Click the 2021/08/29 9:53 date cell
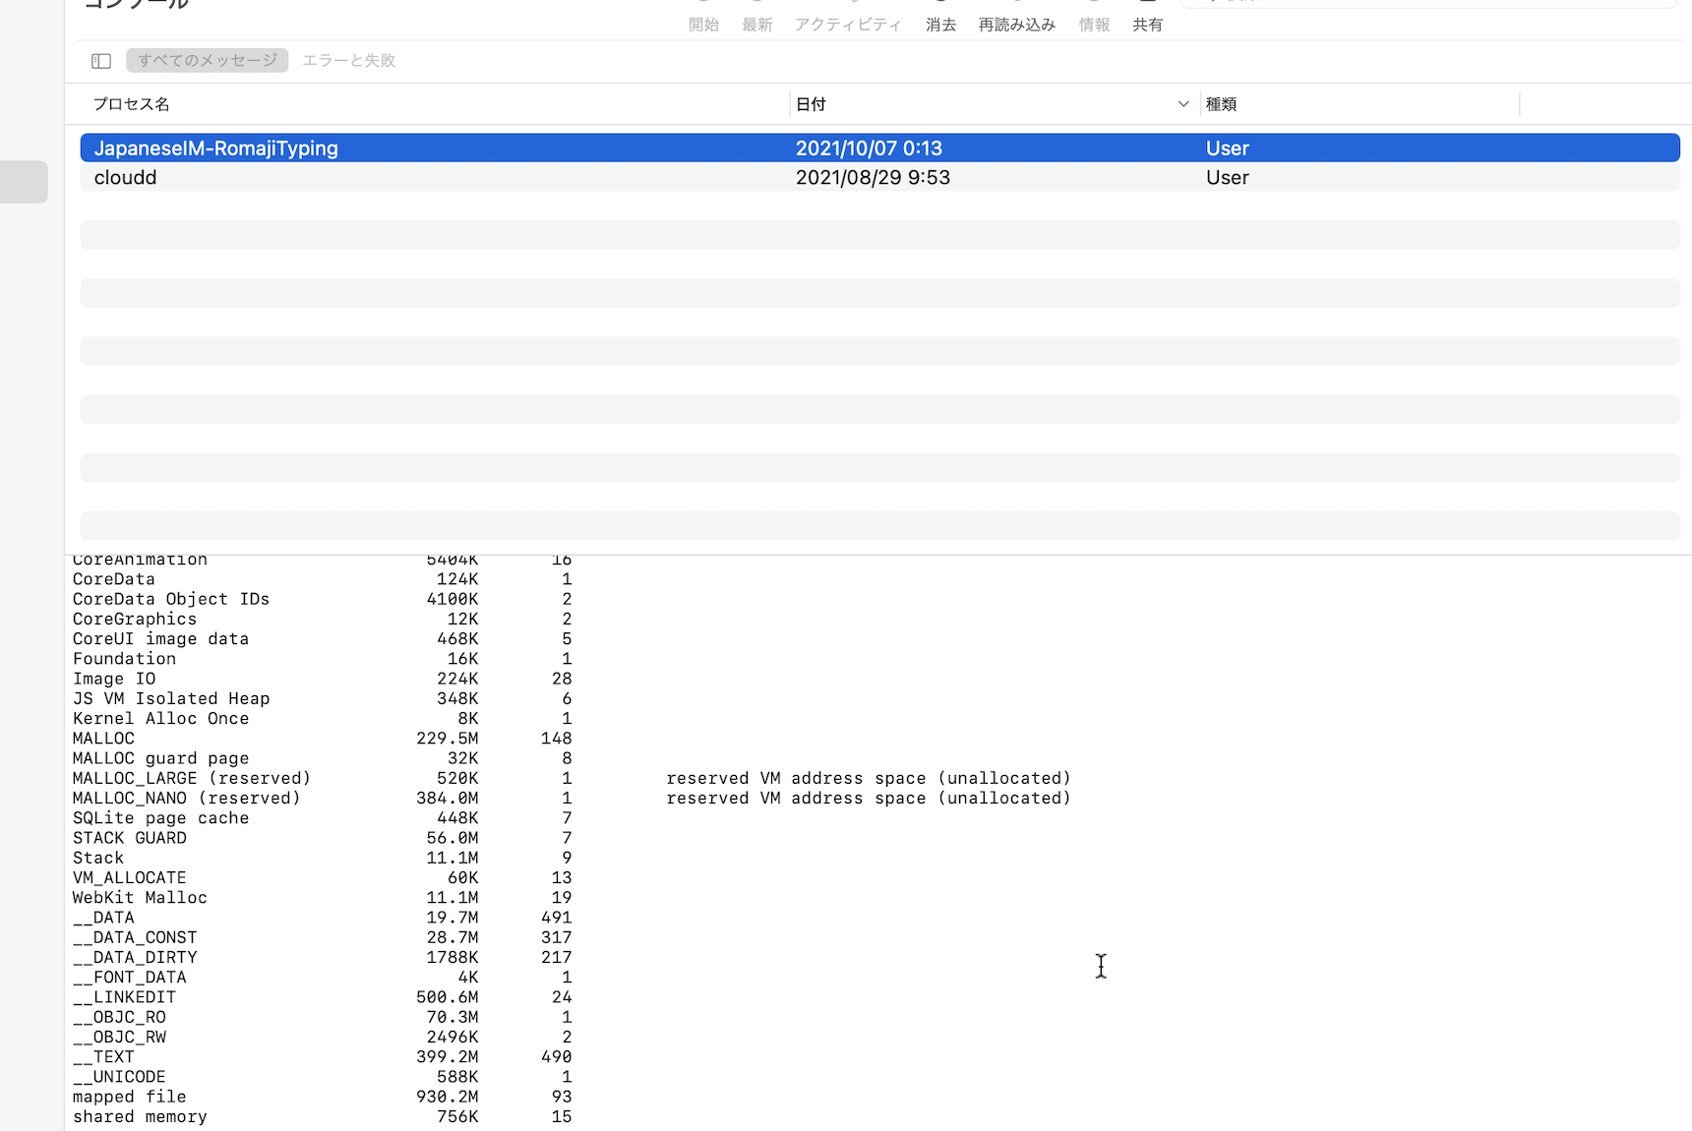1692x1131 pixels. pos(873,178)
